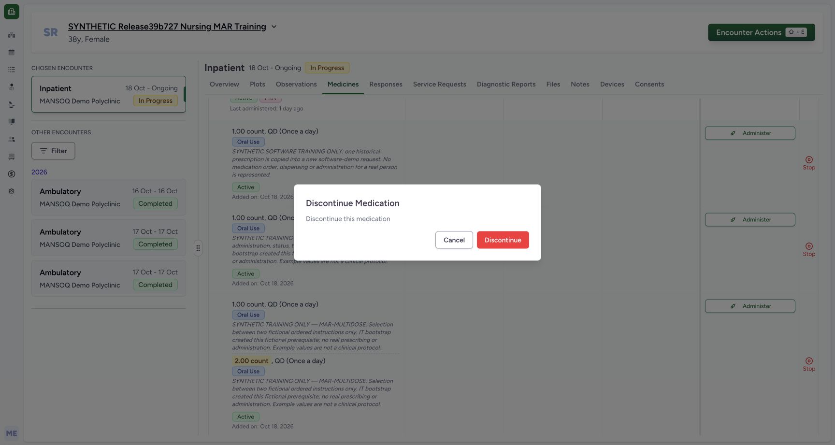Viewport: 835px width, 445px height.
Task: Open the Service Requests tab
Action: [440, 84]
